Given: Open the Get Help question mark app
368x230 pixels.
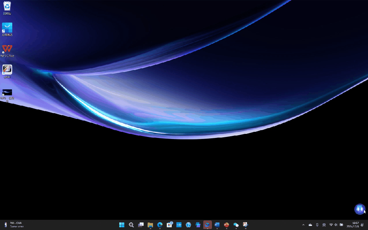Looking at the screenshot, I should pyautogui.click(x=188, y=225).
